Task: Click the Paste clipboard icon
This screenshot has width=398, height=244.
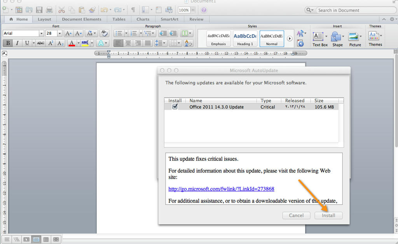Action: point(82,10)
